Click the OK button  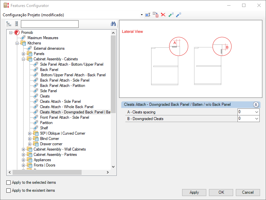coord(221,192)
